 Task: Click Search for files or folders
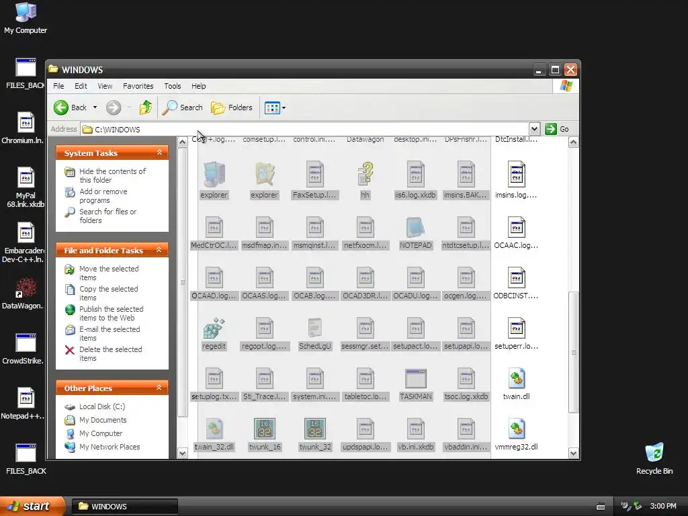pyautogui.click(x=108, y=216)
